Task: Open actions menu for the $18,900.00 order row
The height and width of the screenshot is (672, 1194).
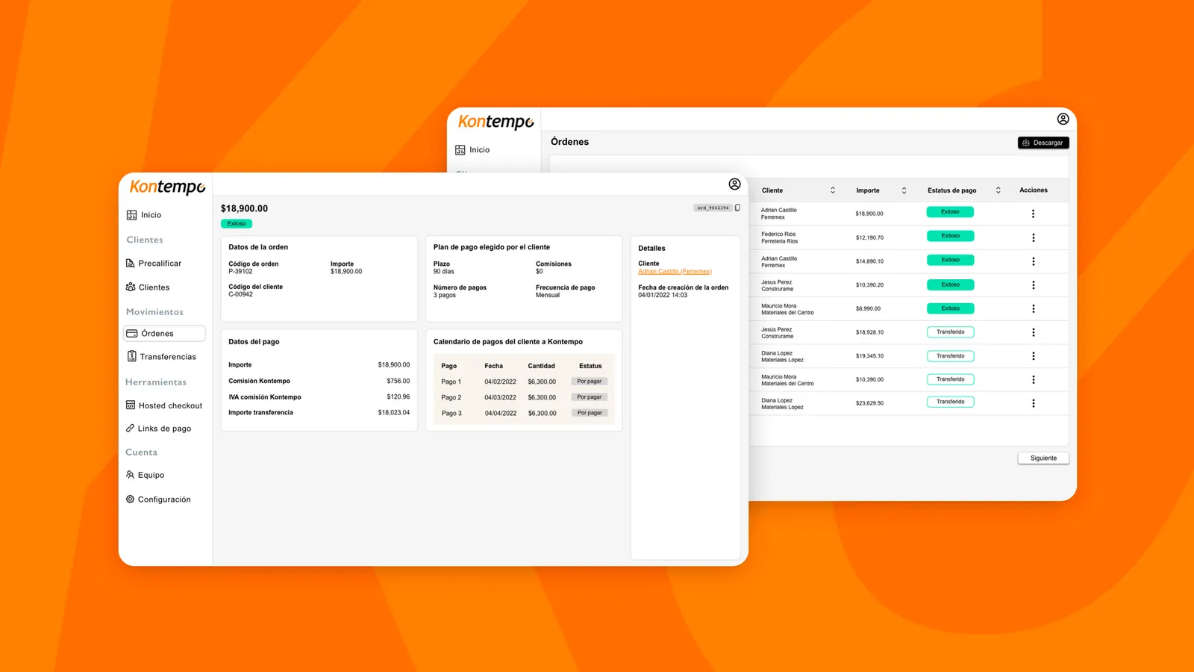Action: click(1033, 214)
